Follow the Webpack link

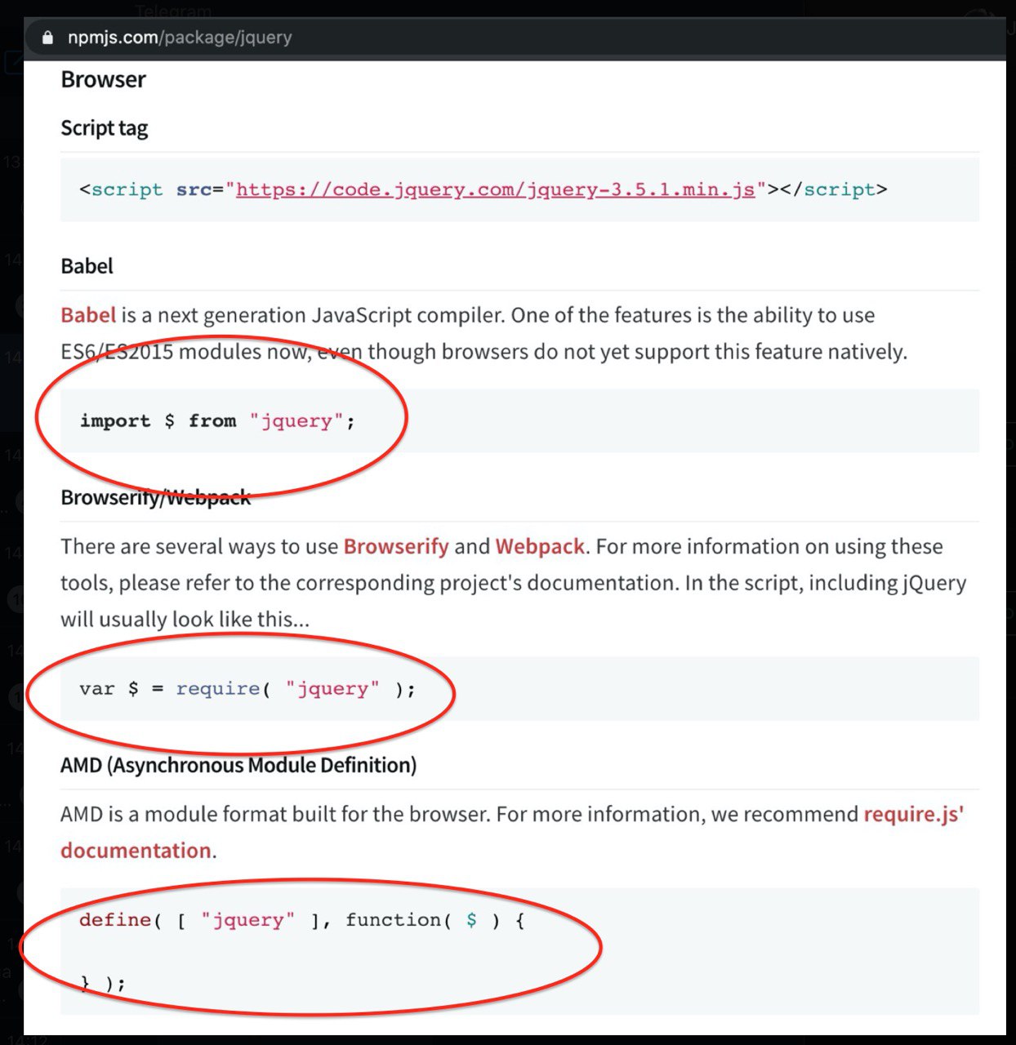(x=540, y=546)
